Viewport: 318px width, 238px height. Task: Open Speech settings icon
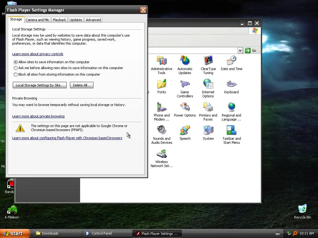click(x=185, y=133)
